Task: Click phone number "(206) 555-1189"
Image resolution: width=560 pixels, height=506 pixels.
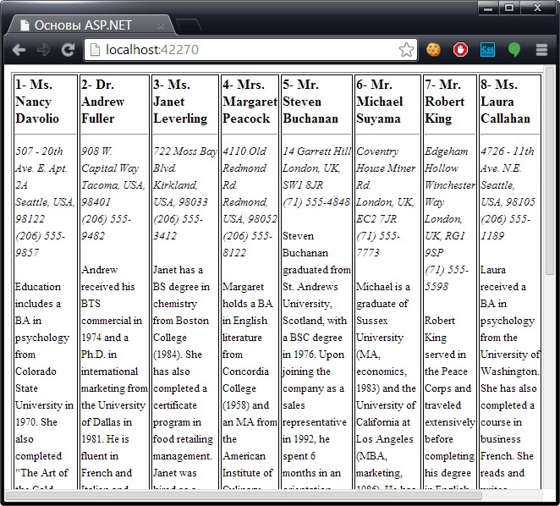Action: 505,228
